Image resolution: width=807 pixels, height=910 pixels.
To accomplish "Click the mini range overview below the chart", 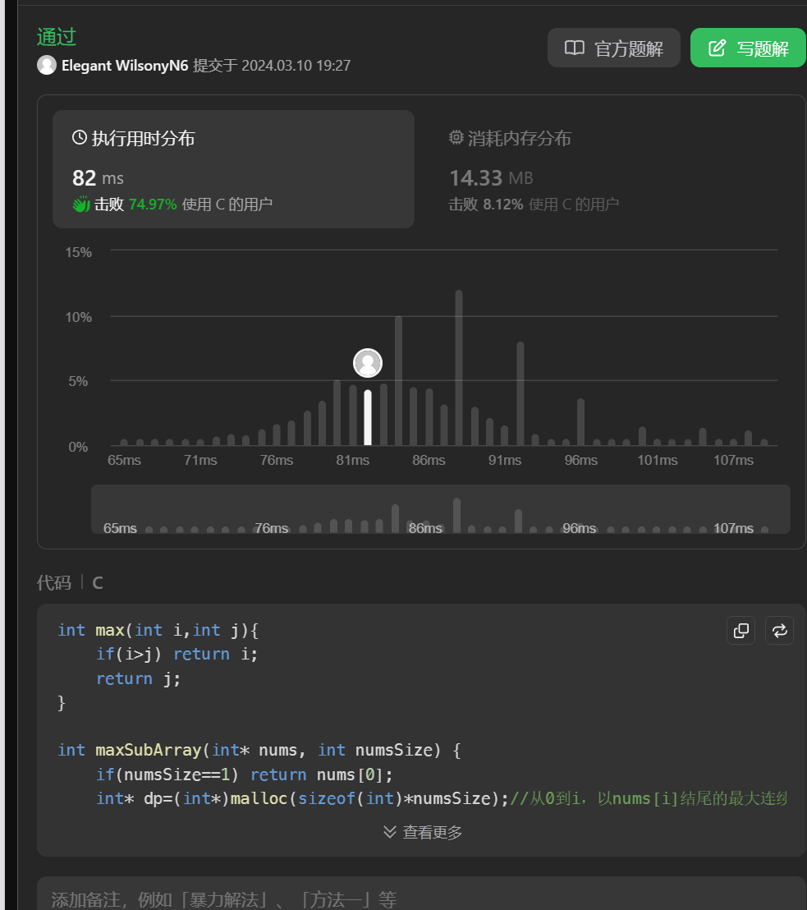I will tap(440, 510).
